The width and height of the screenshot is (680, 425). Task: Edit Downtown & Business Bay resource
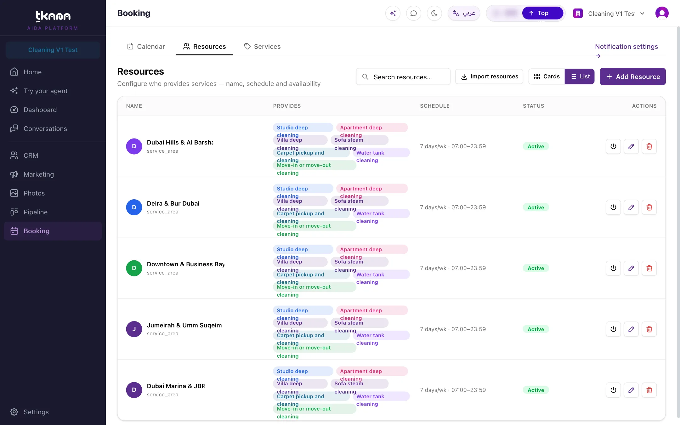click(x=631, y=268)
